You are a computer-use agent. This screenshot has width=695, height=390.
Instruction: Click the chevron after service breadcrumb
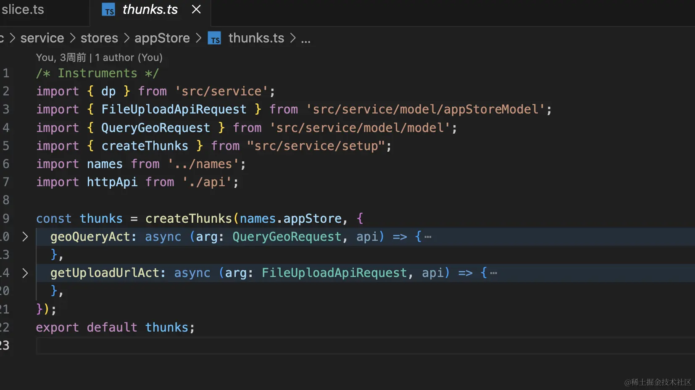click(72, 38)
